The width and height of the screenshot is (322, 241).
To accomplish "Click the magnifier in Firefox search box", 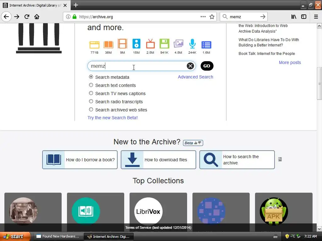I will (225, 17).
